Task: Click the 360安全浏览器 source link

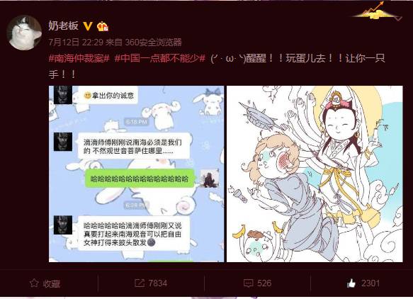Action: 153,42
